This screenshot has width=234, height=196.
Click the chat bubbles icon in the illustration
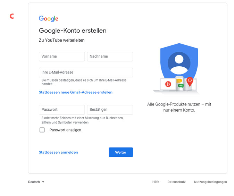coord(179,83)
